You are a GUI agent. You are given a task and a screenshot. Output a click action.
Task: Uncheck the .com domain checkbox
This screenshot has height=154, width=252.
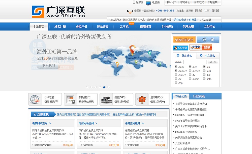tap(176, 67)
